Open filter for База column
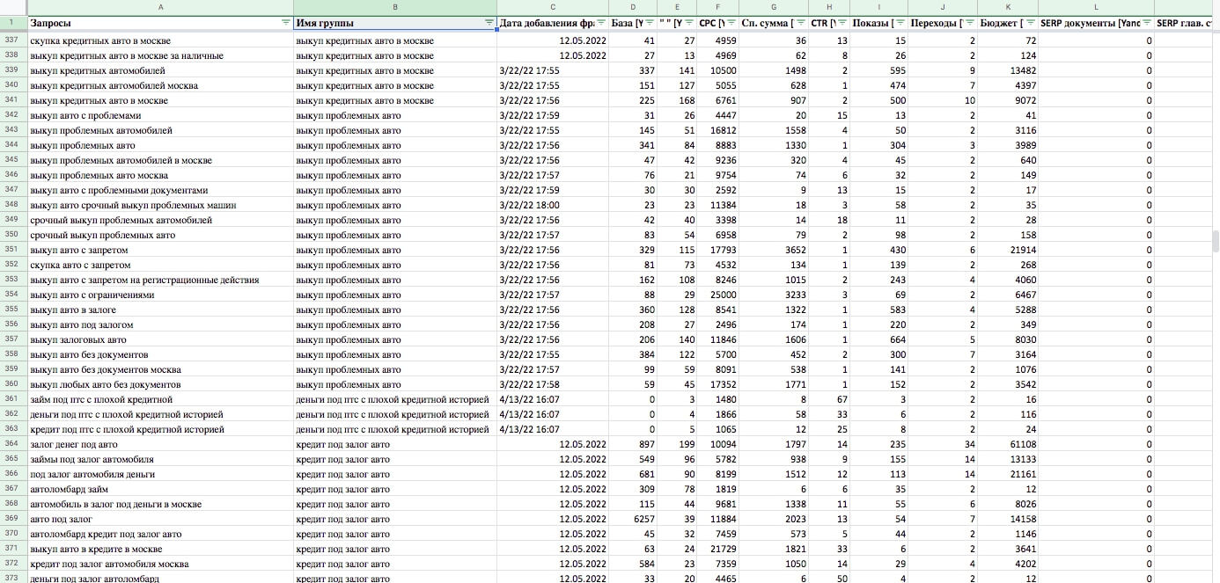Image resolution: width=1220 pixels, height=583 pixels. (650, 22)
